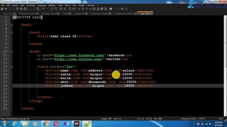
Task: Print the document with the Print toolbar icon
Action: (25, 9)
